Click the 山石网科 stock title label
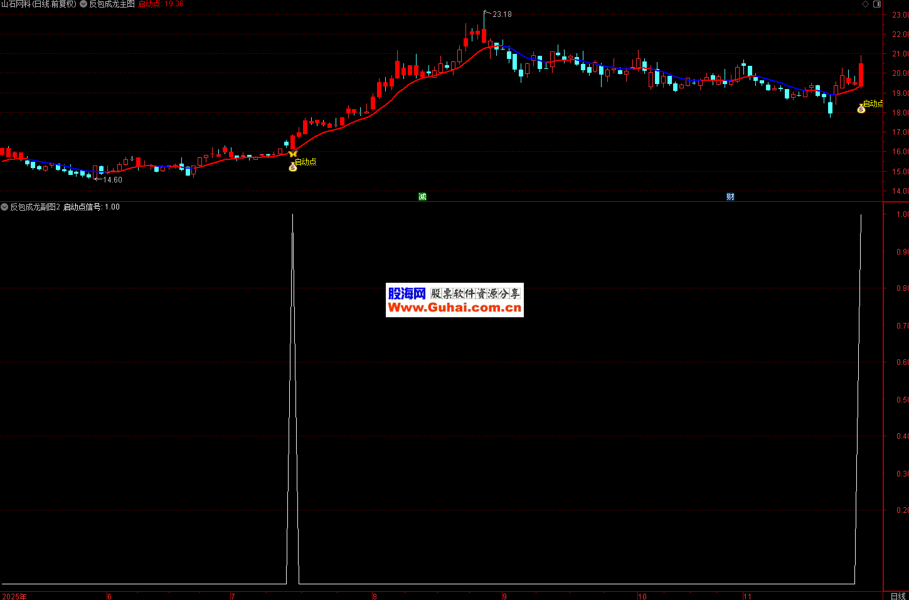The width and height of the screenshot is (909, 600). [38, 4]
